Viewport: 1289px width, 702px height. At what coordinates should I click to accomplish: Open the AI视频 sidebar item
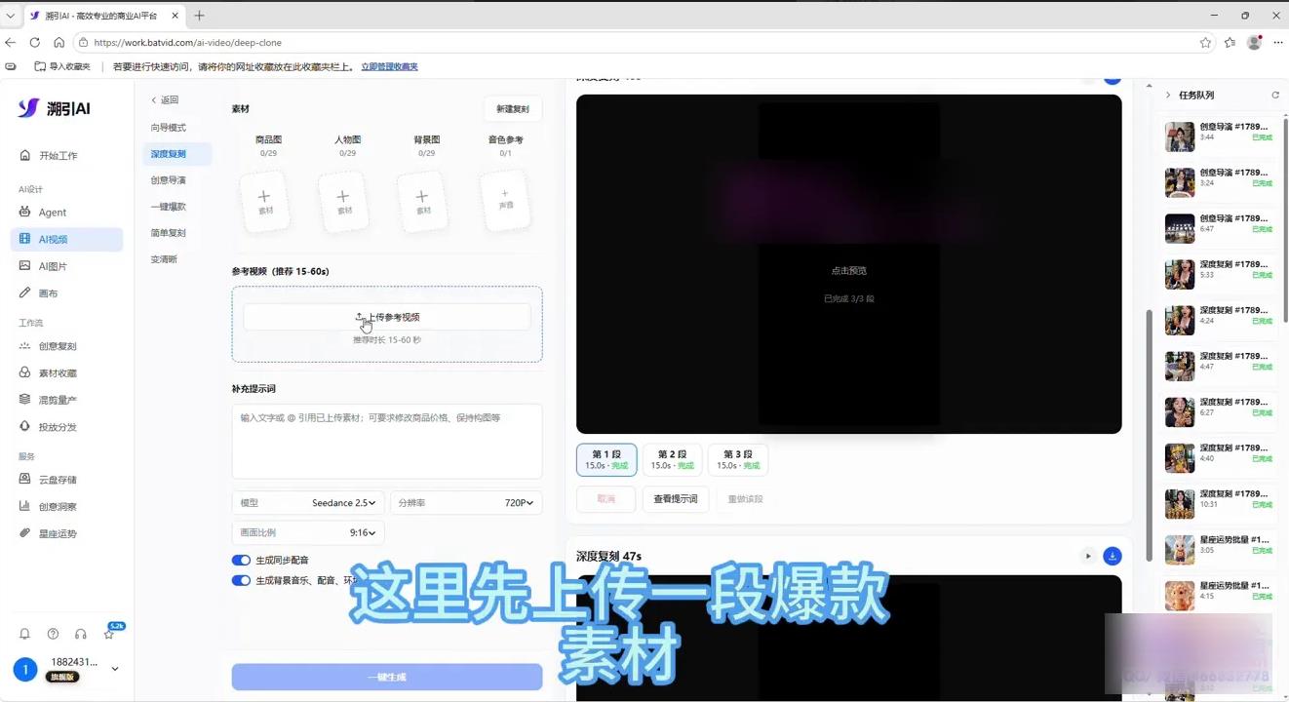[x=66, y=239]
